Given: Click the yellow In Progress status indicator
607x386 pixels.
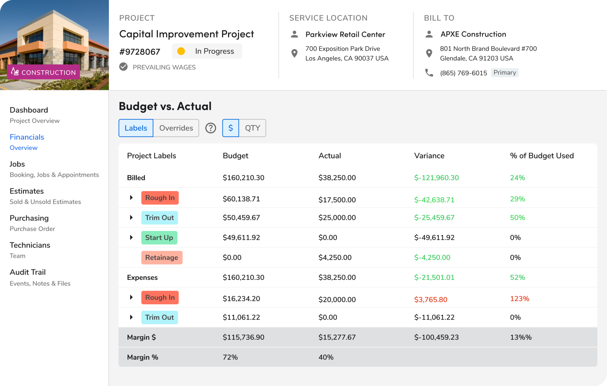Looking at the screenshot, I should tap(181, 51).
